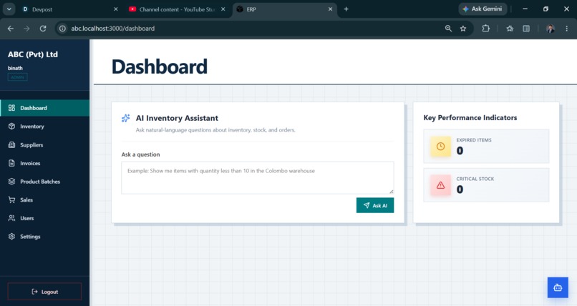Click the Invoices document icon
Viewport: 577px width, 306px height.
coord(11,163)
